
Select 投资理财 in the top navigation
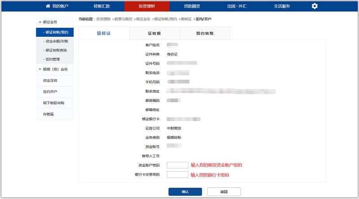coord(147,6)
